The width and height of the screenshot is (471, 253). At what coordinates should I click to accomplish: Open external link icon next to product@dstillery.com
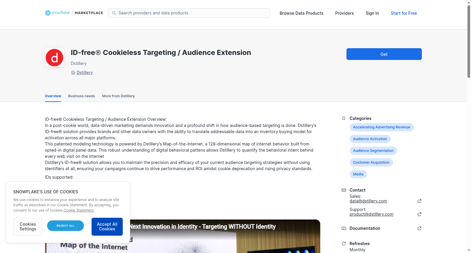tap(419, 214)
